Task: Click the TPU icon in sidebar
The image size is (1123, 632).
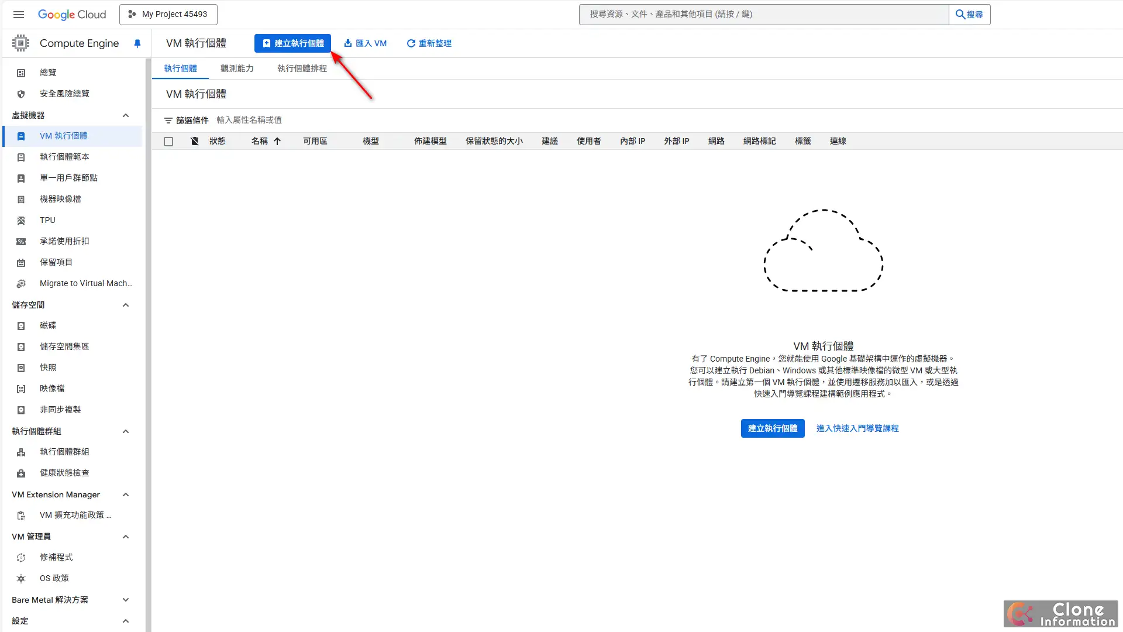Action: [x=21, y=220]
